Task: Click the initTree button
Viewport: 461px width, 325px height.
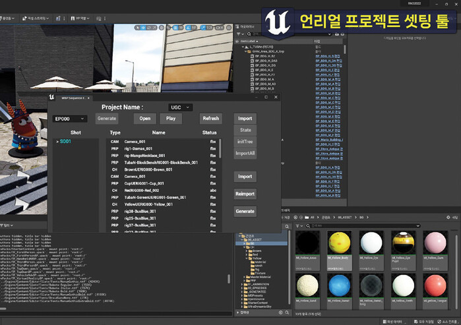Action: (x=245, y=142)
